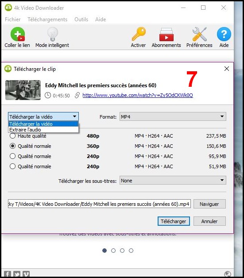Click the Annuler button
The height and width of the screenshot is (278, 244).
point(209,221)
